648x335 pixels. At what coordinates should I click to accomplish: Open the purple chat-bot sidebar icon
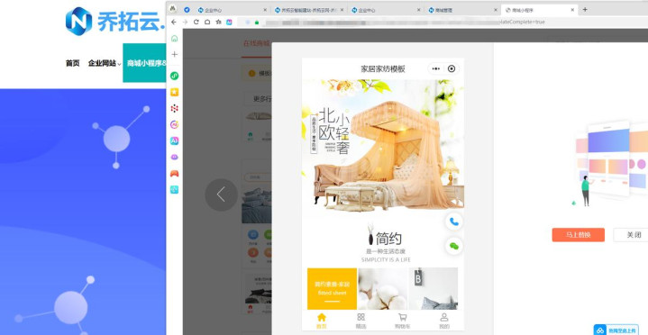point(175,157)
